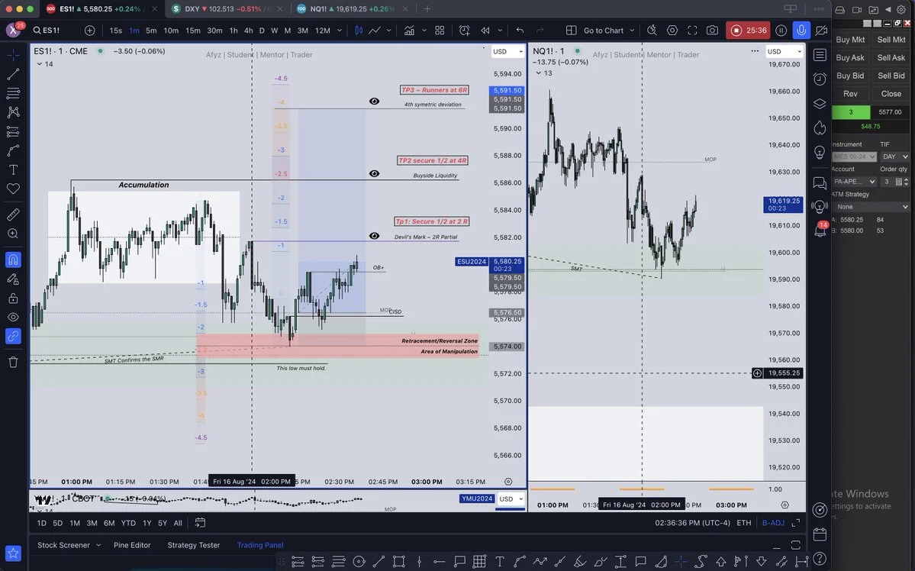
Task: Open the object tree layers panel
Action: (x=820, y=103)
